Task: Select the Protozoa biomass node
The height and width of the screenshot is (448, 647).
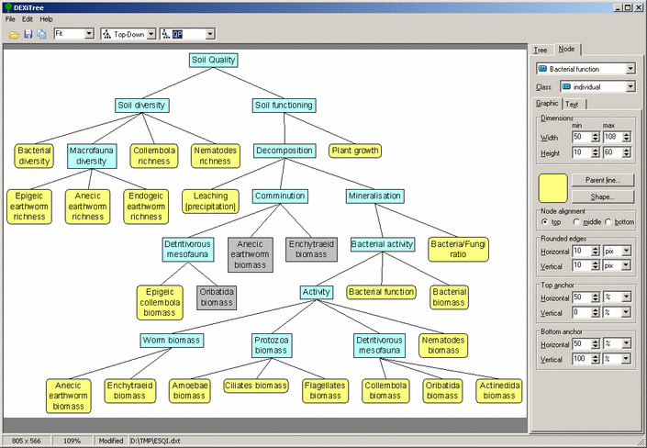Action: [272, 345]
